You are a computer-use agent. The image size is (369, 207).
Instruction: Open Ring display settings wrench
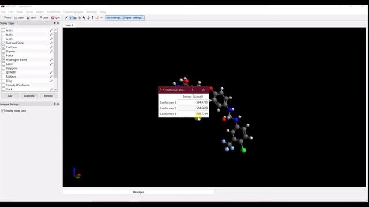click(51, 81)
